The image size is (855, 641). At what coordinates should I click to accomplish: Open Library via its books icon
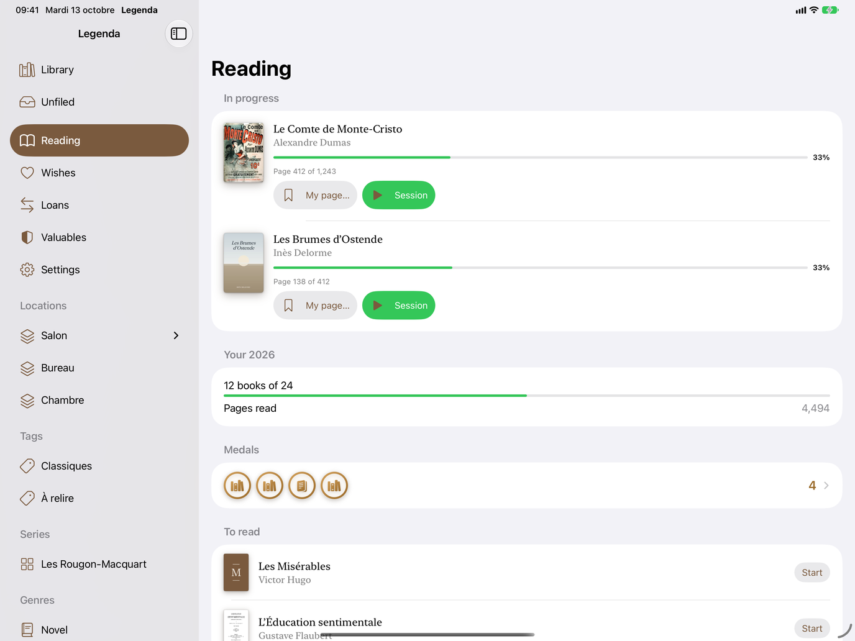(27, 70)
